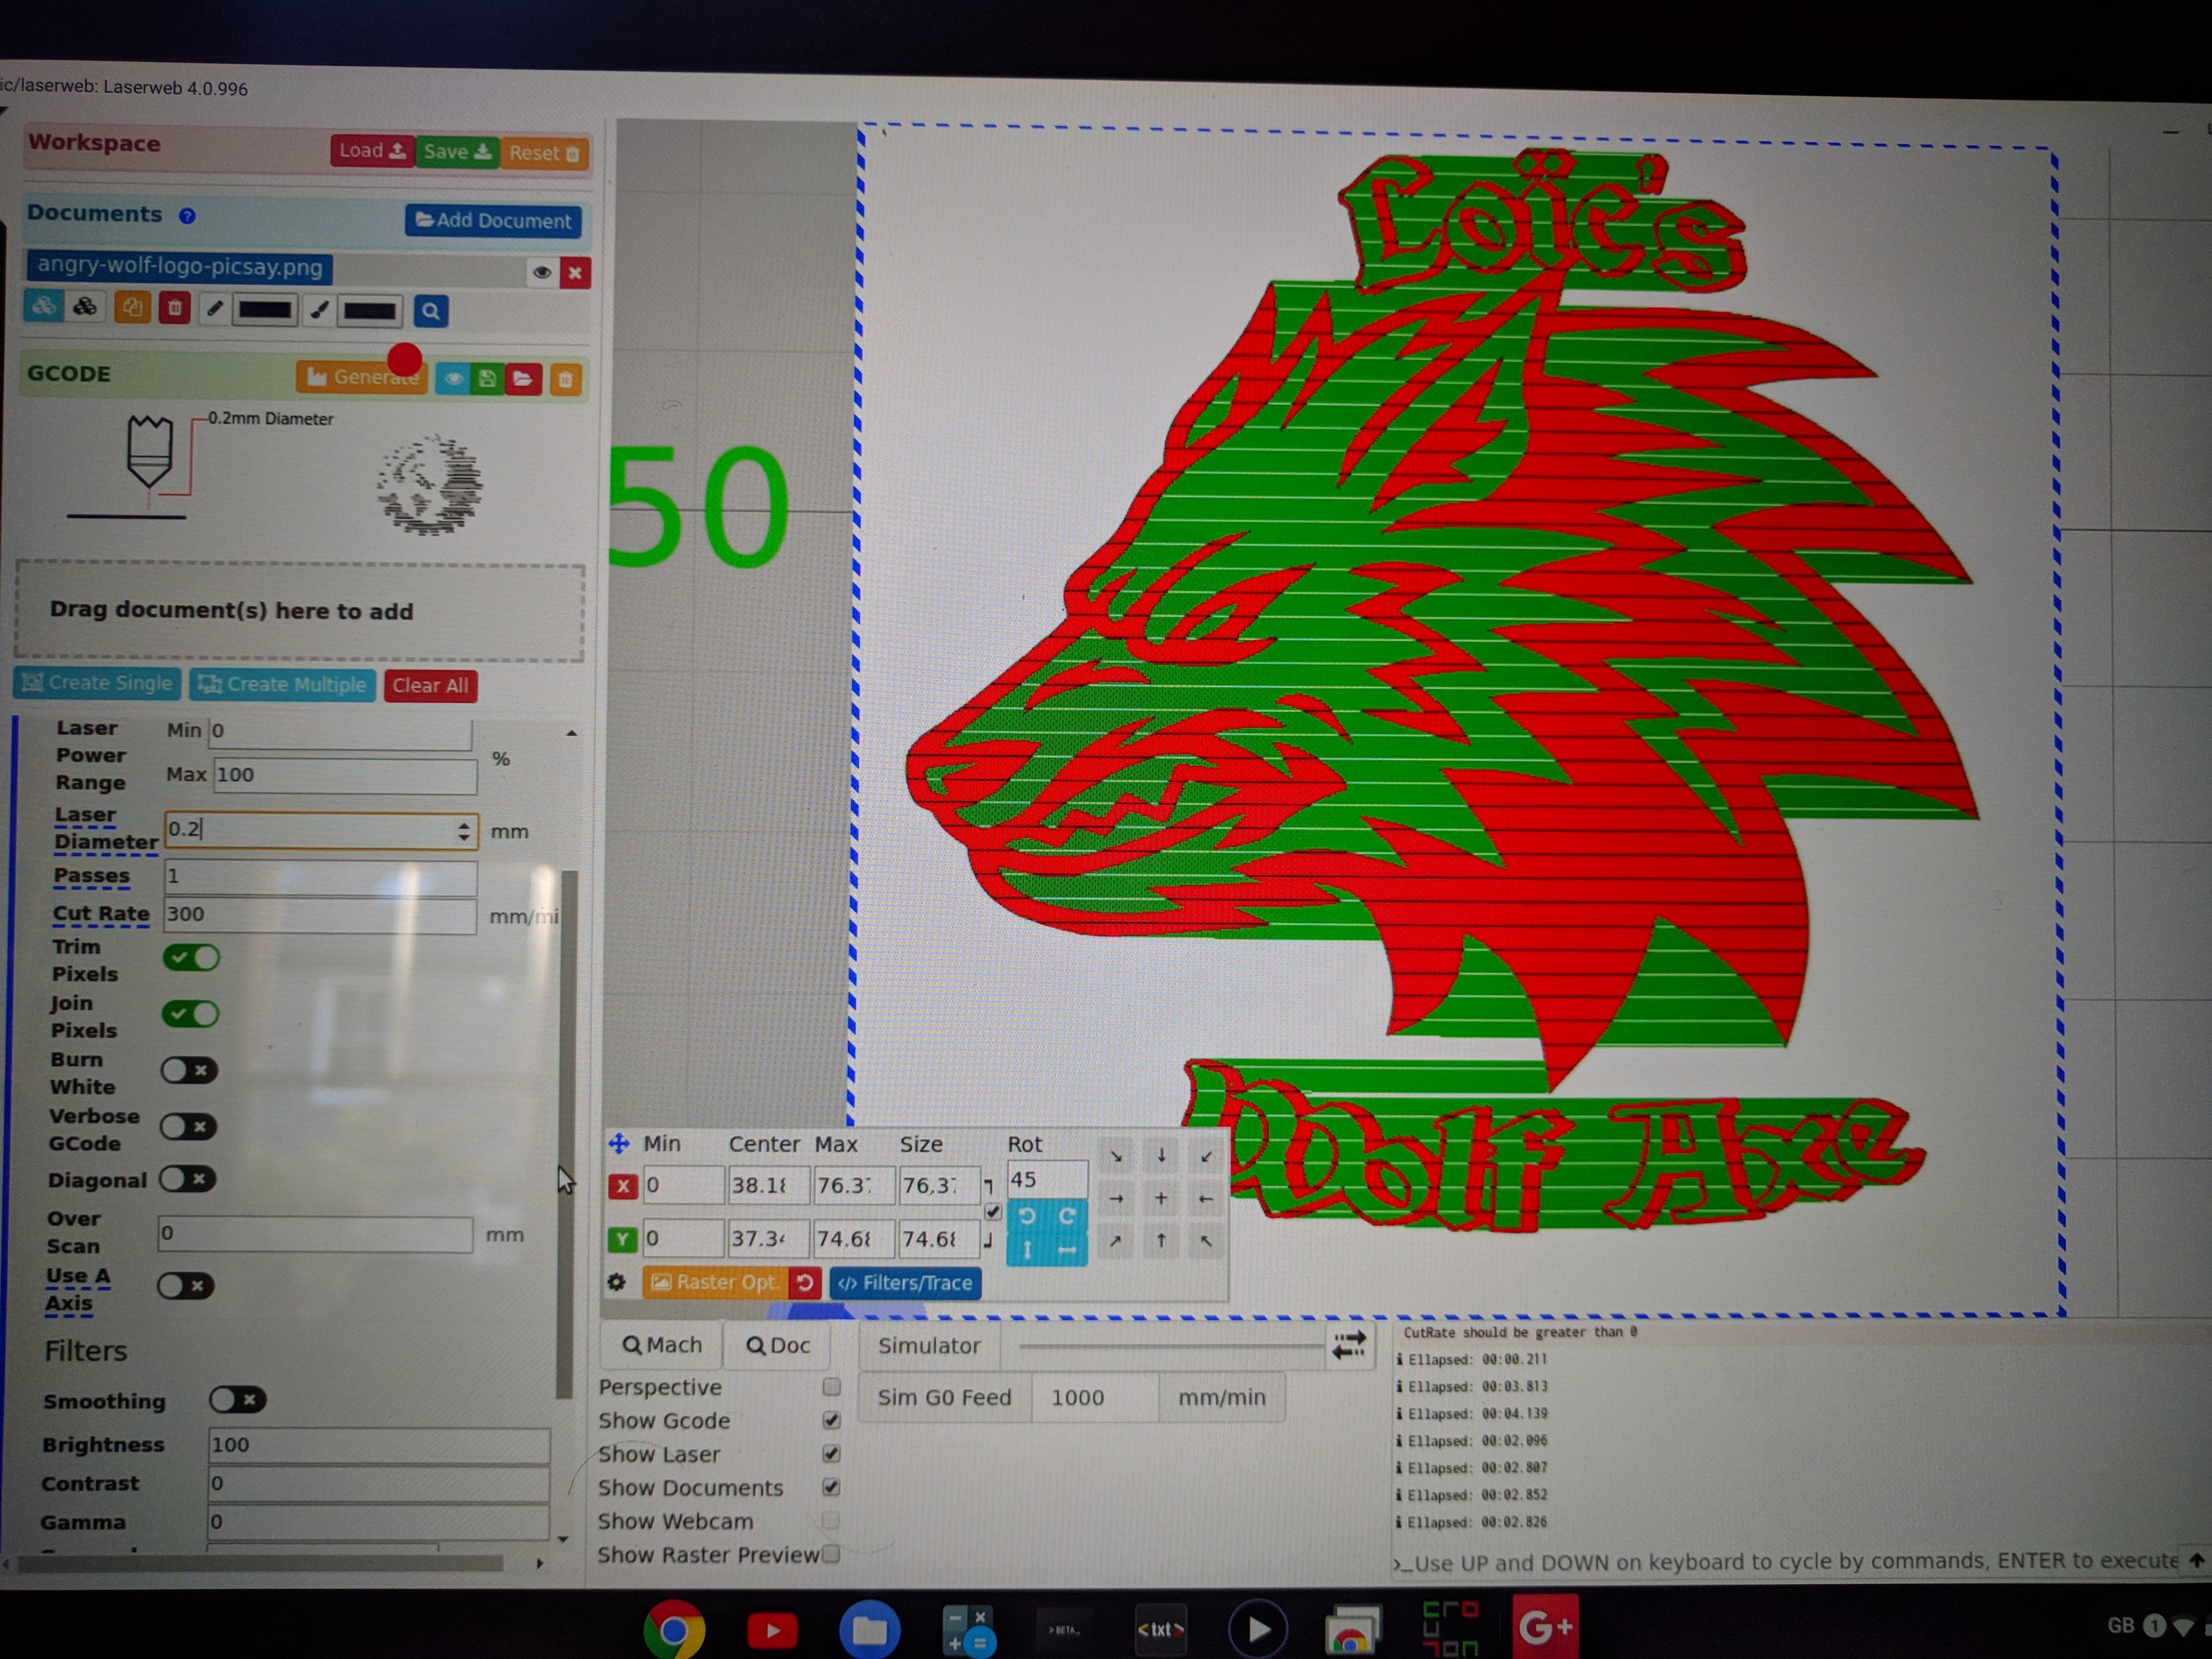Click the Add Document button
The height and width of the screenshot is (1659, 2212).
point(493,221)
